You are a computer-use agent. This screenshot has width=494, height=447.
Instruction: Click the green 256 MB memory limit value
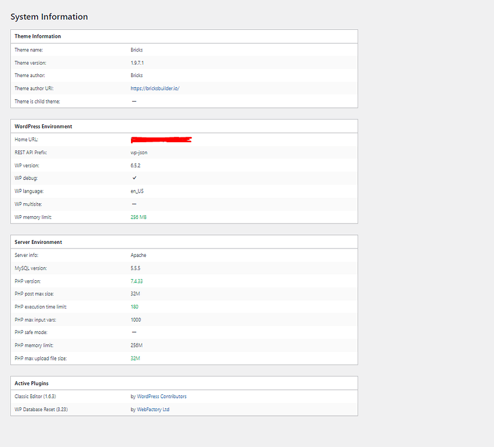point(139,217)
